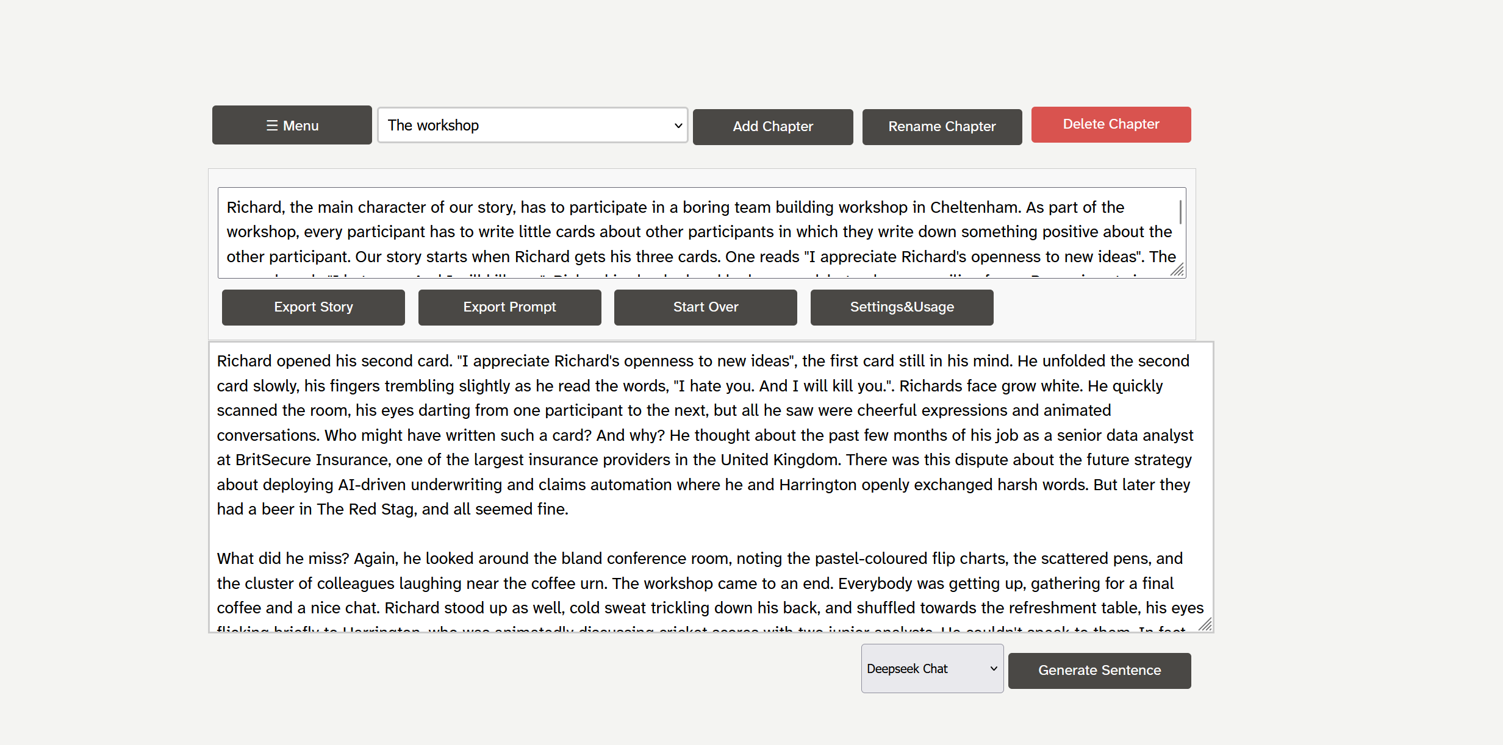
Task: Rename the current chapter
Action: tap(942, 127)
